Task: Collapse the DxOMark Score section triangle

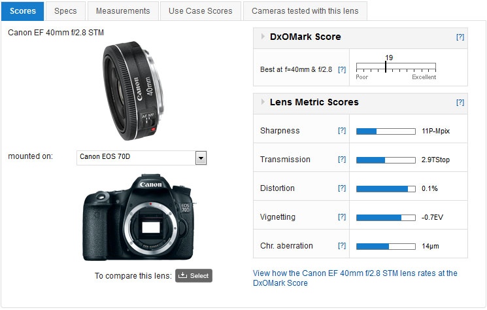Action: click(x=263, y=37)
